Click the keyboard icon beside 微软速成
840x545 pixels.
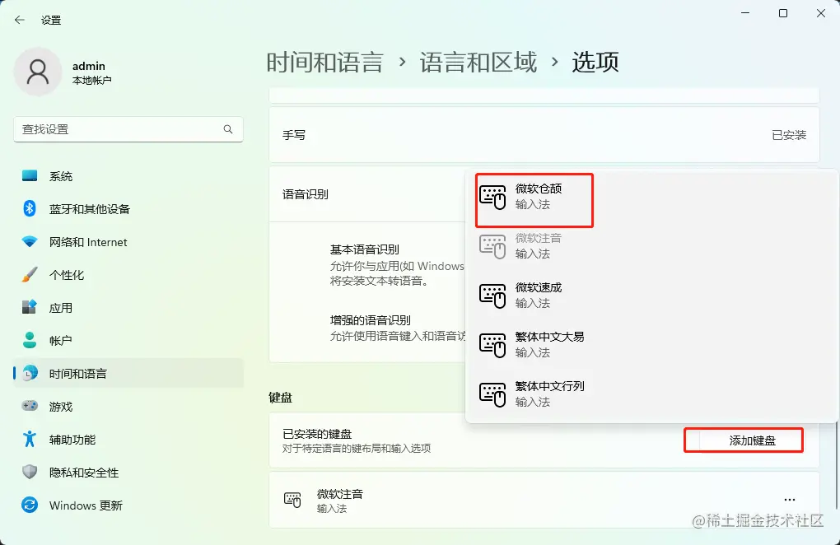tap(492, 296)
